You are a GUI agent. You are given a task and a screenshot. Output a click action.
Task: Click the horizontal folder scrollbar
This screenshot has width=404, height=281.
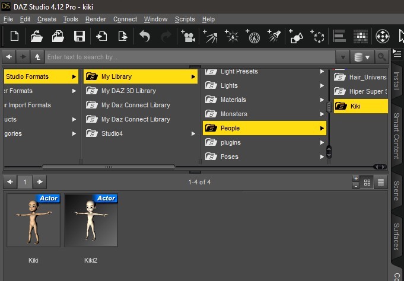(x=109, y=167)
